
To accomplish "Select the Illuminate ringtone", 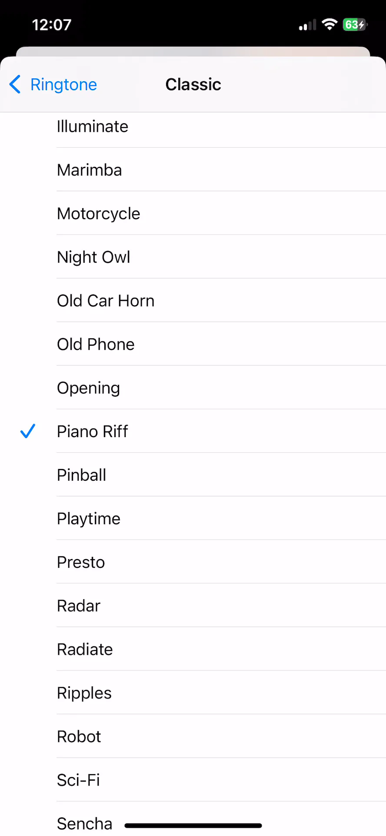I will tap(93, 127).
